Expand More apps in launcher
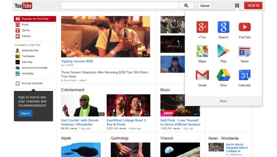The height and width of the screenshot is (157, 277). click(x=223, y=101)
